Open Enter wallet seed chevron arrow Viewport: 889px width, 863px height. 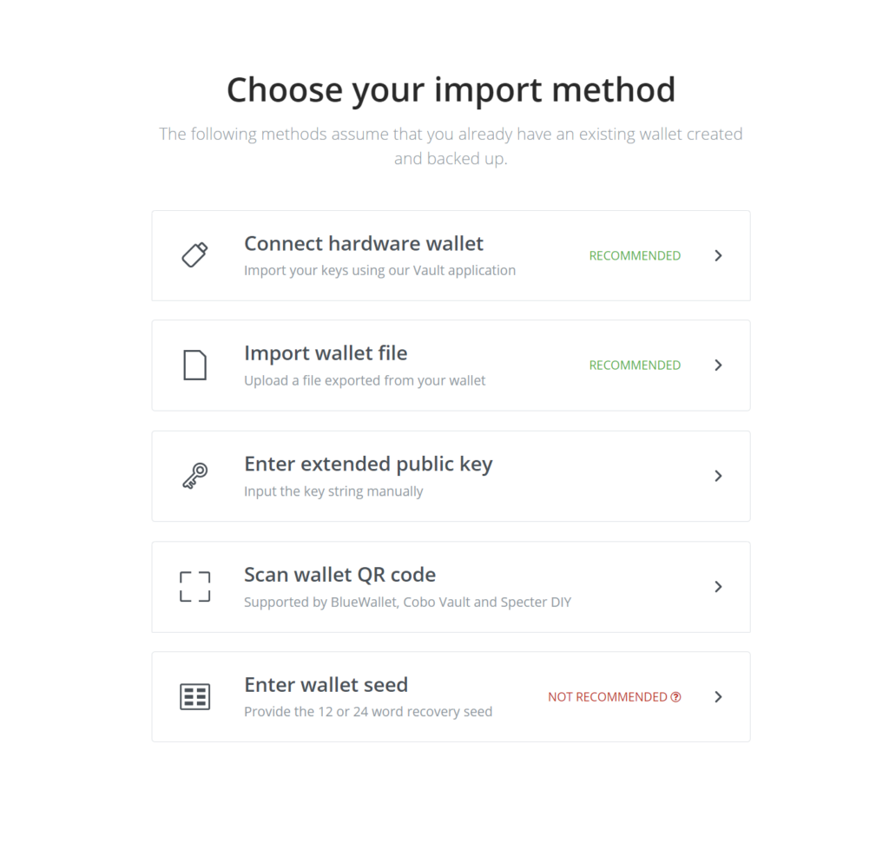click(718, 696)
